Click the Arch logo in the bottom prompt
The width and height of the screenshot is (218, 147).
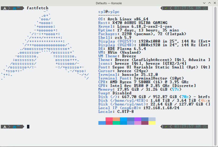pyautogui.click(x=4, y=127)
